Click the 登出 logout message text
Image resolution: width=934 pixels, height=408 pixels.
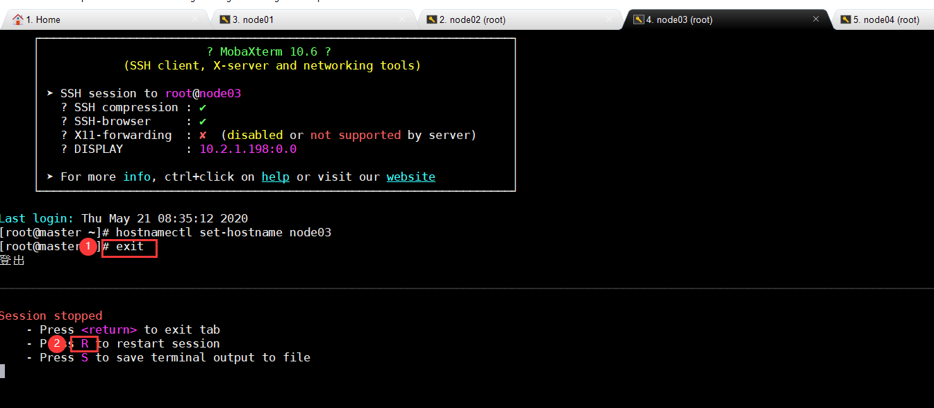(x=12, y=260)
